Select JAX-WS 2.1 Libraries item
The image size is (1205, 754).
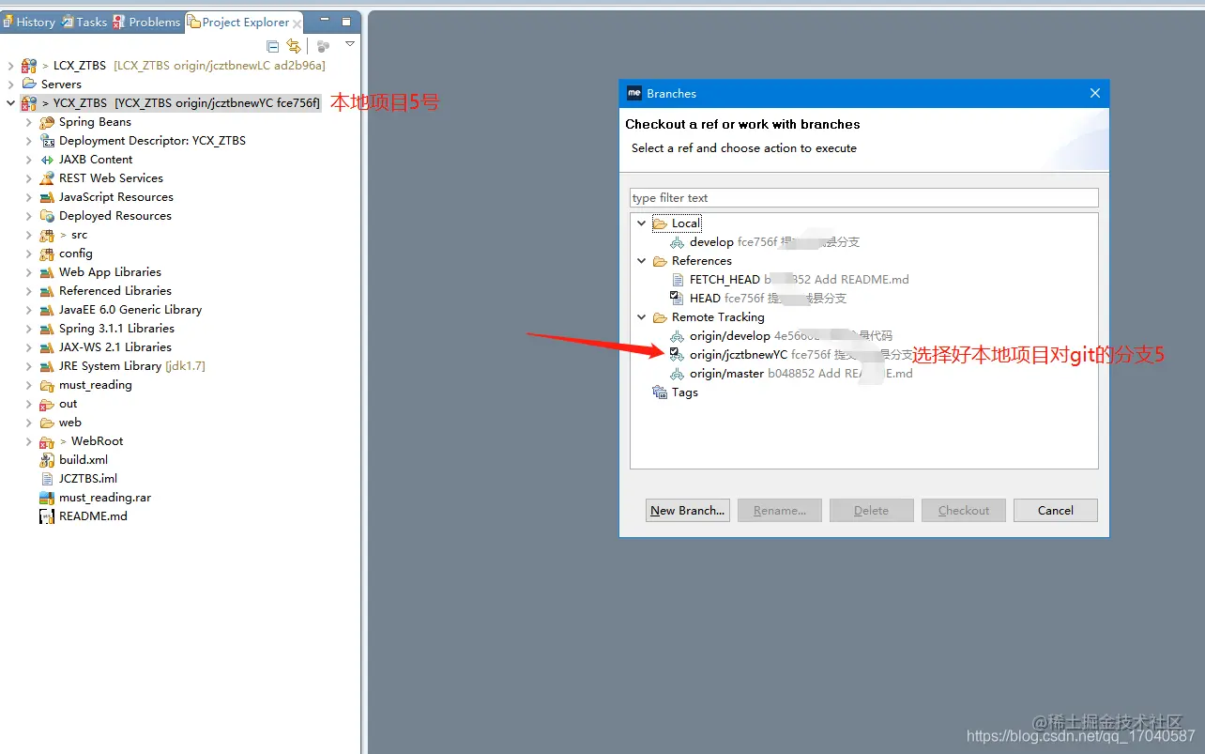[x=114, y=347]
